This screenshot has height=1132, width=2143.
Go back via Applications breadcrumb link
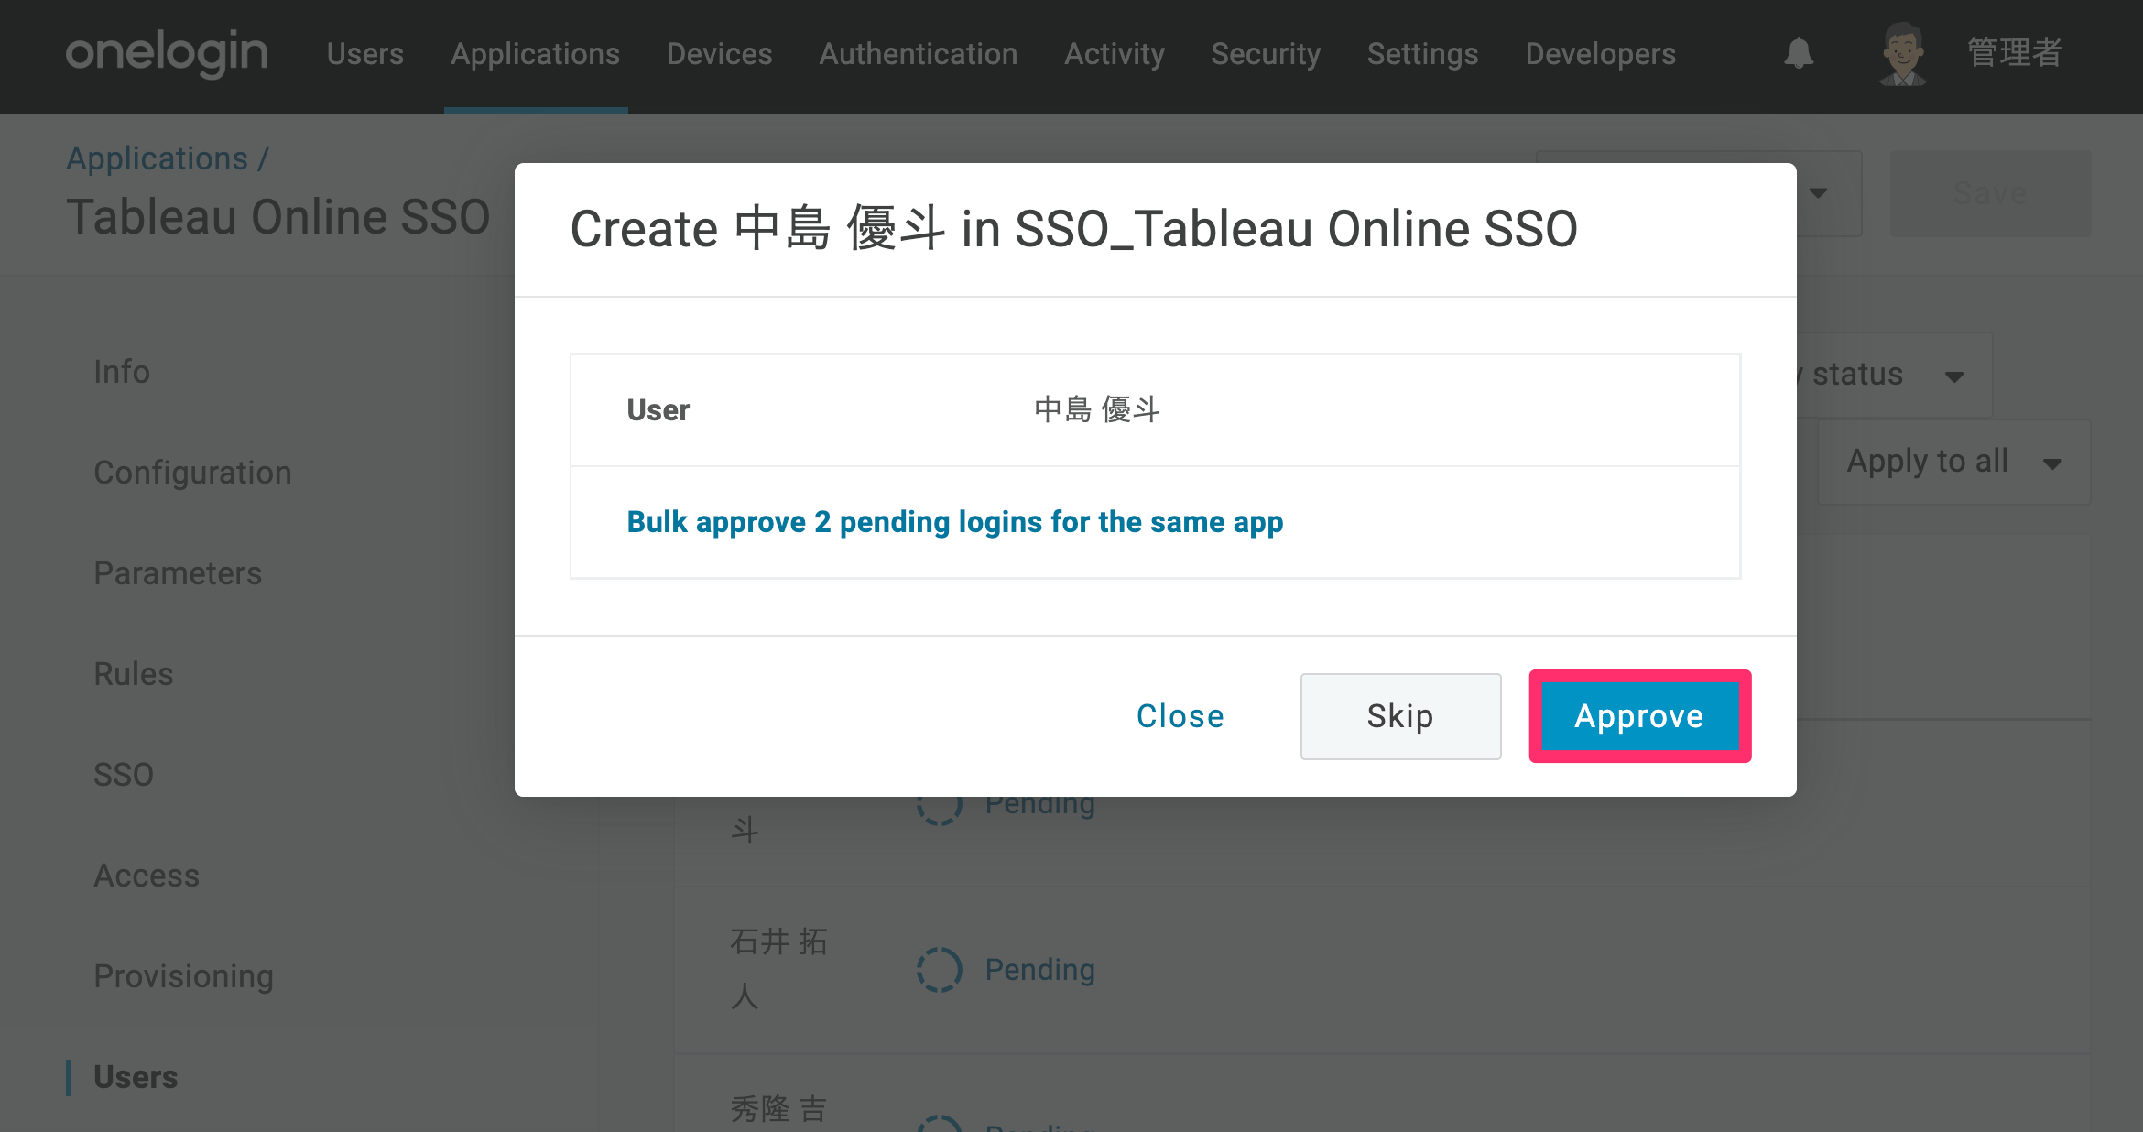(158, 158)
